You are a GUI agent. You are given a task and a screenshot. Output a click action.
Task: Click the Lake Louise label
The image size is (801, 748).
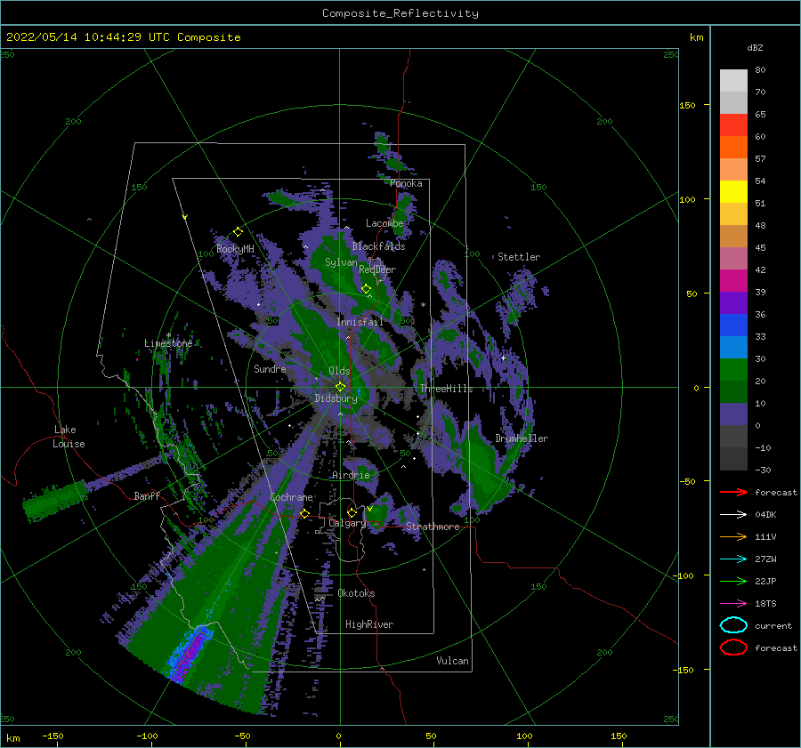pos(69,437)
